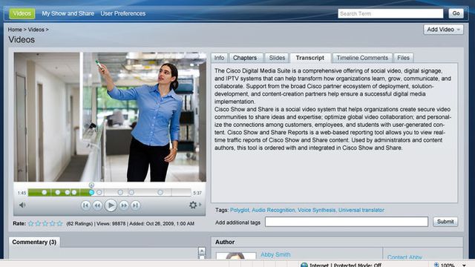The height and width of the screenshot is (267, 475).
Task: Rate the video two stars
Action: click(x=38, y=223)
